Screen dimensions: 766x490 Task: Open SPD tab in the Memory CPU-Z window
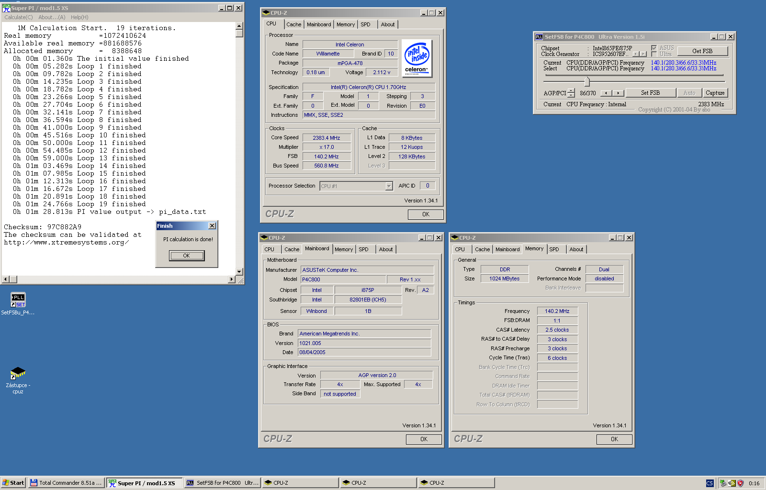pyautogui.click(x=554, y=249)
